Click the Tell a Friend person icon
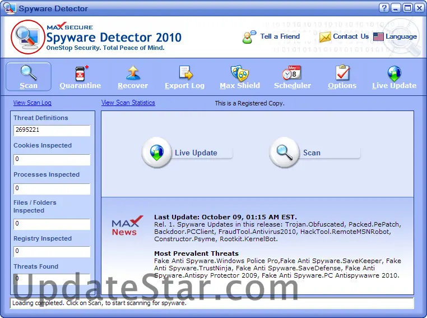This screenshot has width=427, height=318. pyautogui.click(x=249, y=37)
